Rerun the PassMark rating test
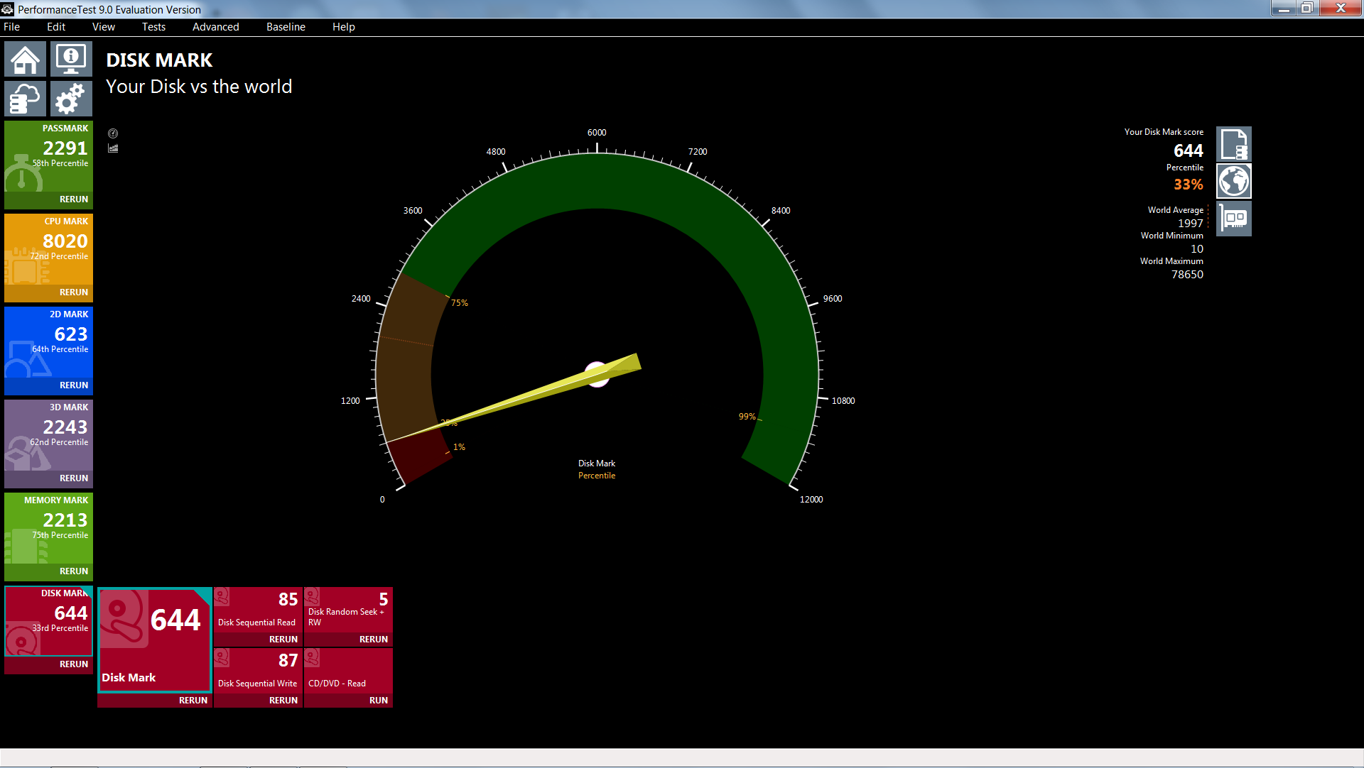Viewport: 1364px width, 768px height. coord(74,199)
